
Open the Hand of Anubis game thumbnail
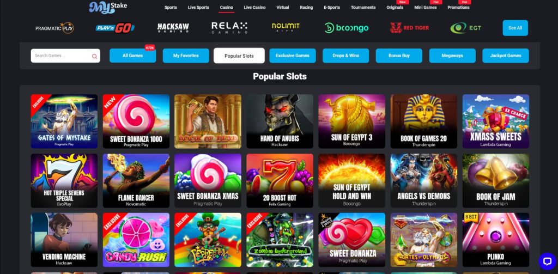point(280,121)
